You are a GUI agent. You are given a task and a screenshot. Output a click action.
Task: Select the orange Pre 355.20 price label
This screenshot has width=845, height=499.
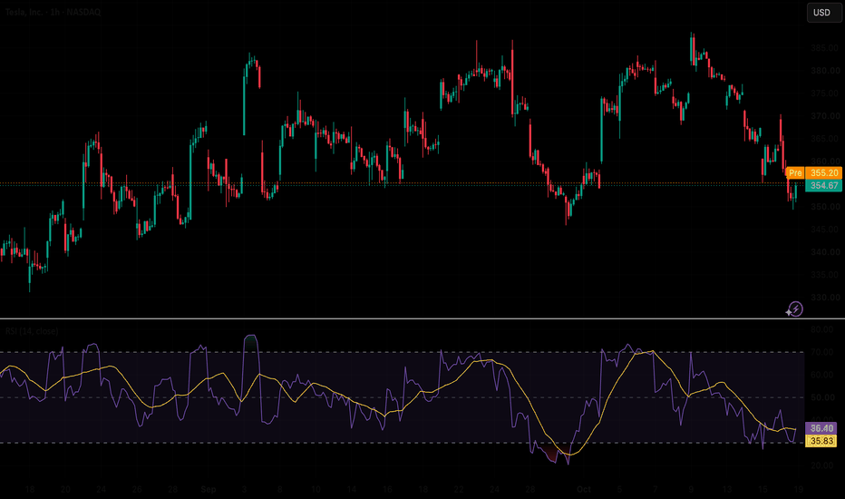tap(814, 172)
